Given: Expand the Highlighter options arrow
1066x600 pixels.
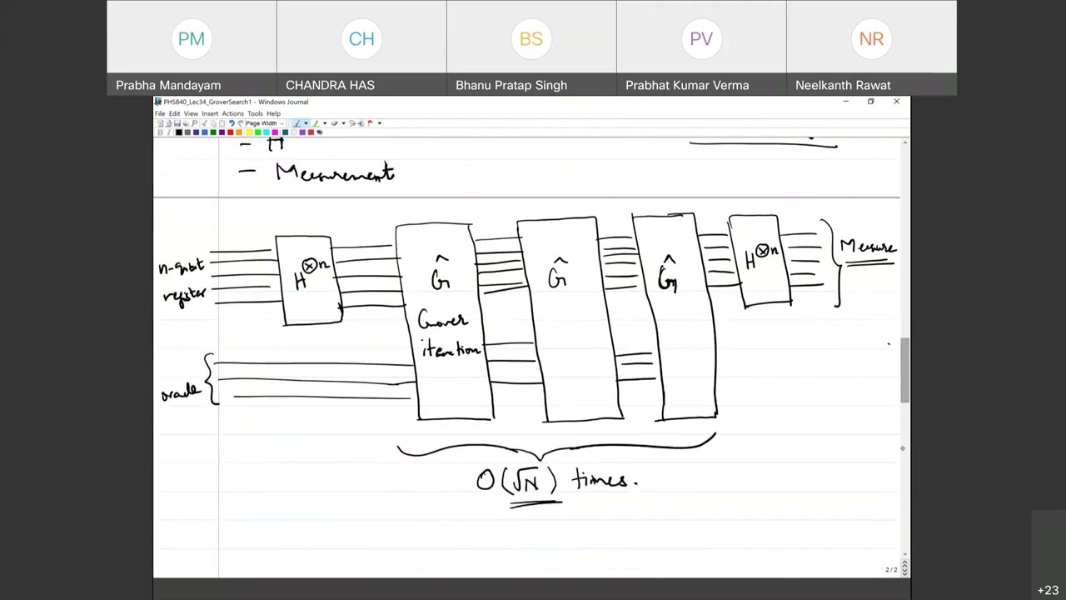Looking at the screenshot, I should (325, 123).
